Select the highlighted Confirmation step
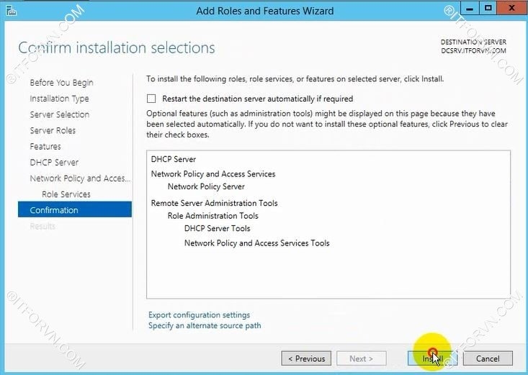 pos(74,210)
